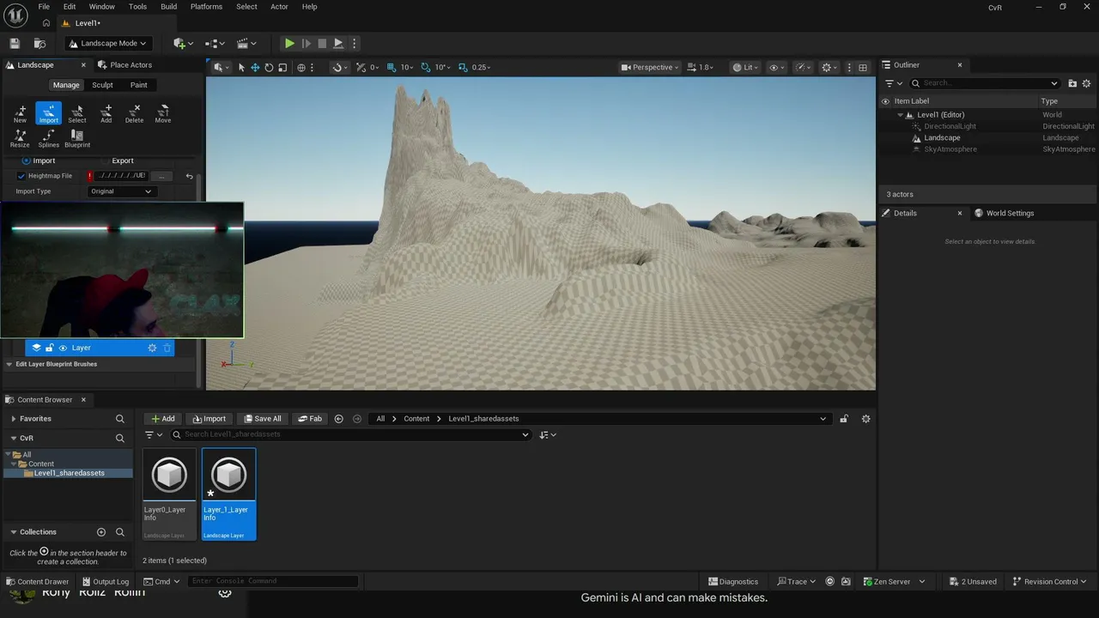Expand the Favorites section
The width and height of the screenshot is (1099, 618).
coord(14,419)
